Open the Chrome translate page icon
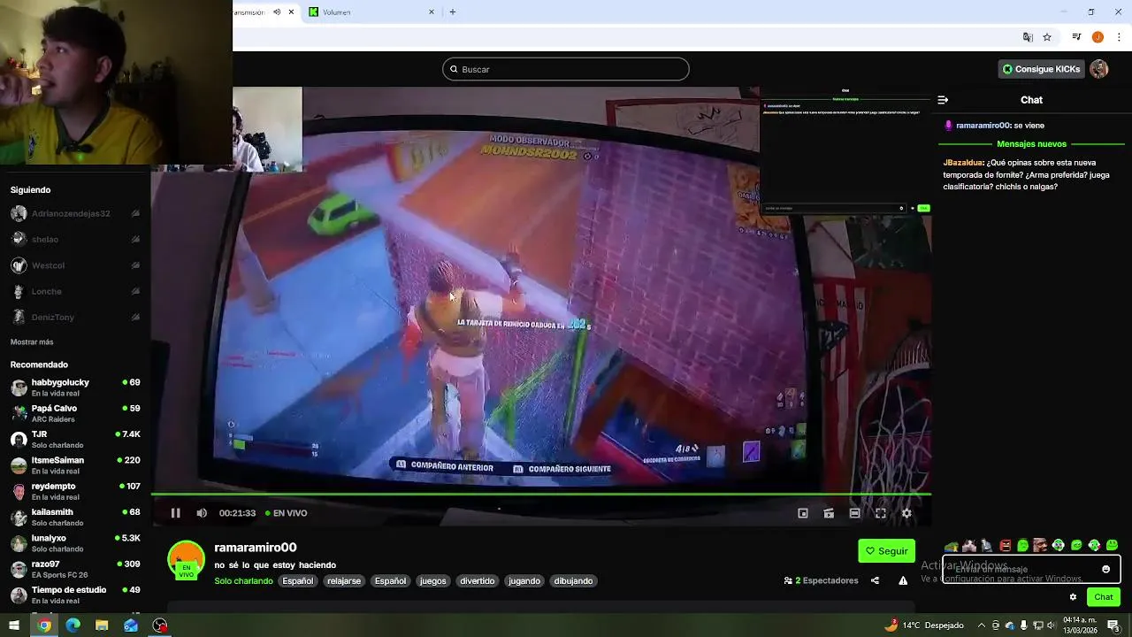This screenshot has width=1132, height=637. [x=1028, y=37]
